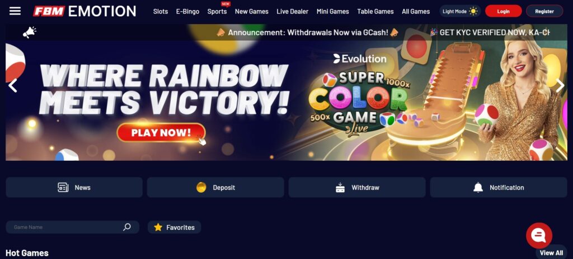The image size is (573, 259).
Task: Expand Hot Games with View All
Action: coord(551,253)
